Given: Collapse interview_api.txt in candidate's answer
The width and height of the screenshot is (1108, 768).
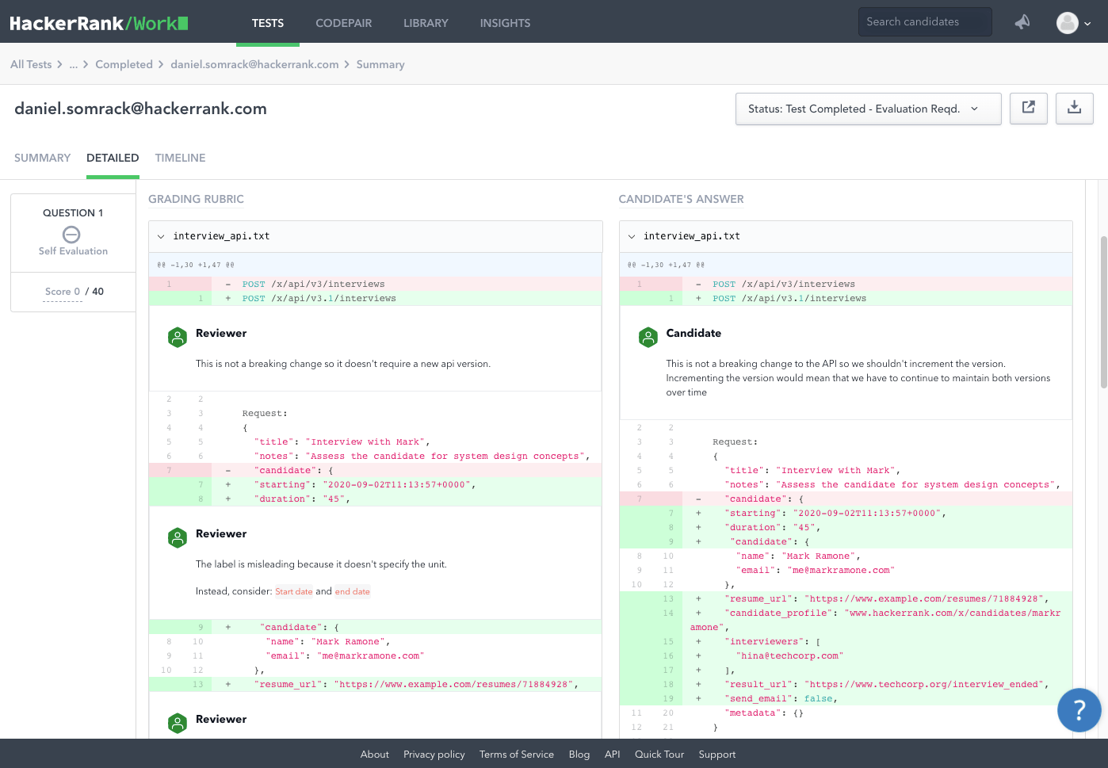Looking at the screenshot, I should pos(631,235).
